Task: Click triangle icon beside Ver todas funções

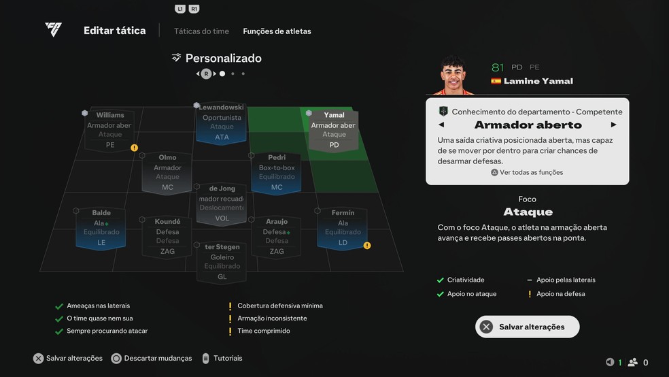Action: pos(494,172)
